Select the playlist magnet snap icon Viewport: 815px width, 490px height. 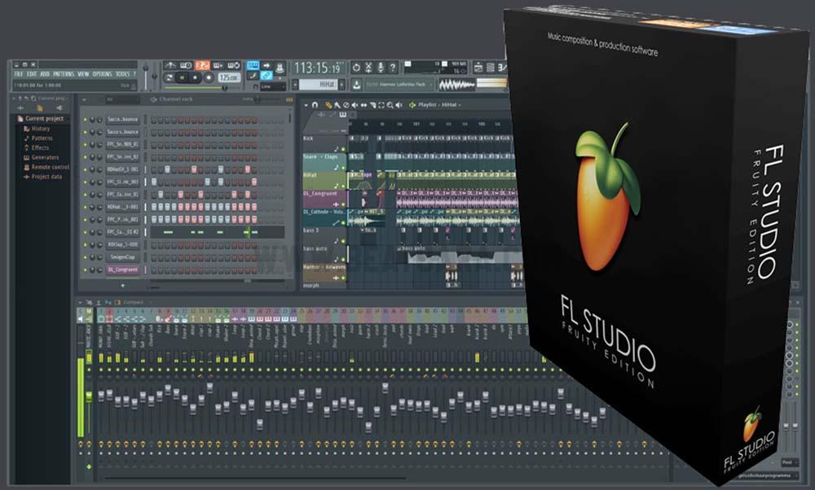tap(315, 105)
